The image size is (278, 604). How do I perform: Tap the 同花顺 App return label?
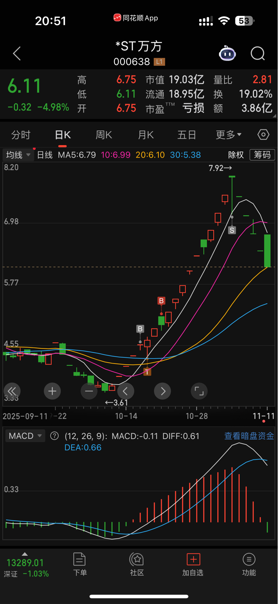pyautogui.click(x=136, y=18)
